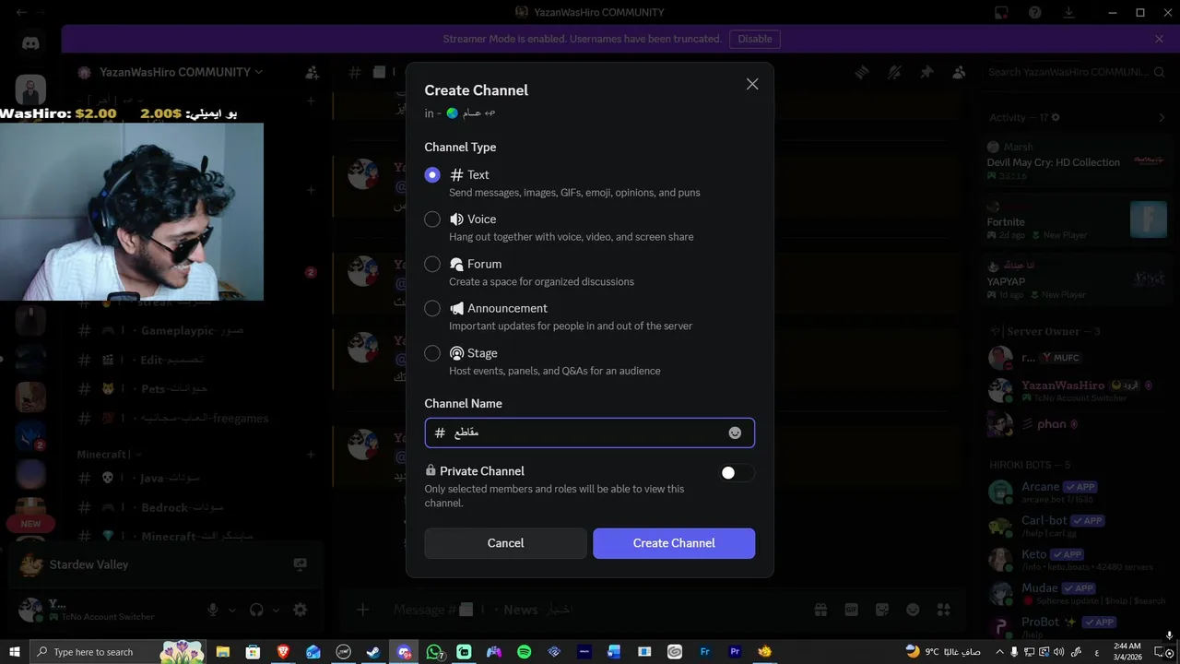Open Devil May Cry: HD Collection activity card
This screenshot has width=1180, height=664.
click(x=1077, y=161)
